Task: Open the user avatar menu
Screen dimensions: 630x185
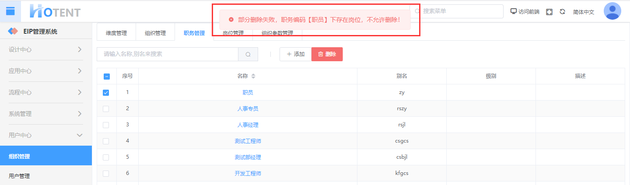Action: (x=612, y=11)
